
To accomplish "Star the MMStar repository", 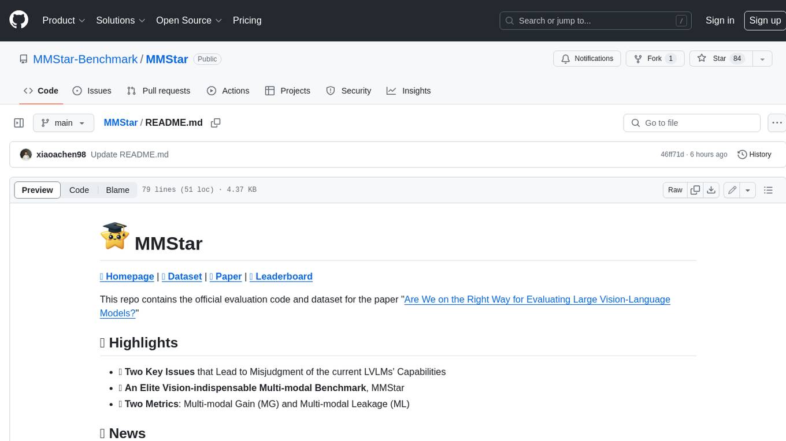I will (x=721, y=58).
